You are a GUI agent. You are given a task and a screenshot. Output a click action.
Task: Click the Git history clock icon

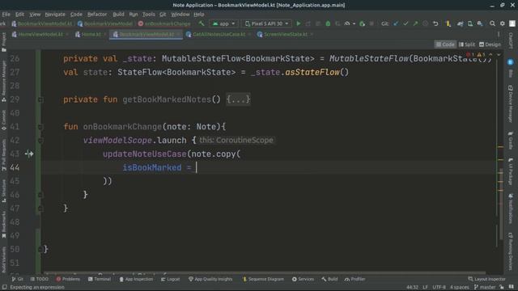click(426, 23)
